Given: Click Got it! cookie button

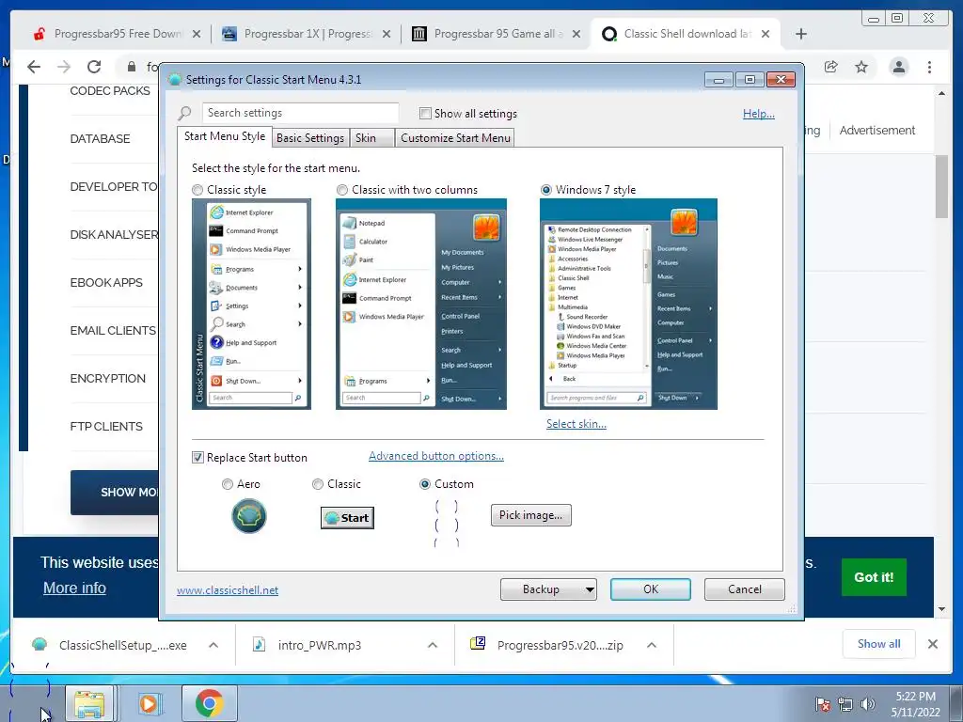Looking at the screenshot, I should [874, 577].
